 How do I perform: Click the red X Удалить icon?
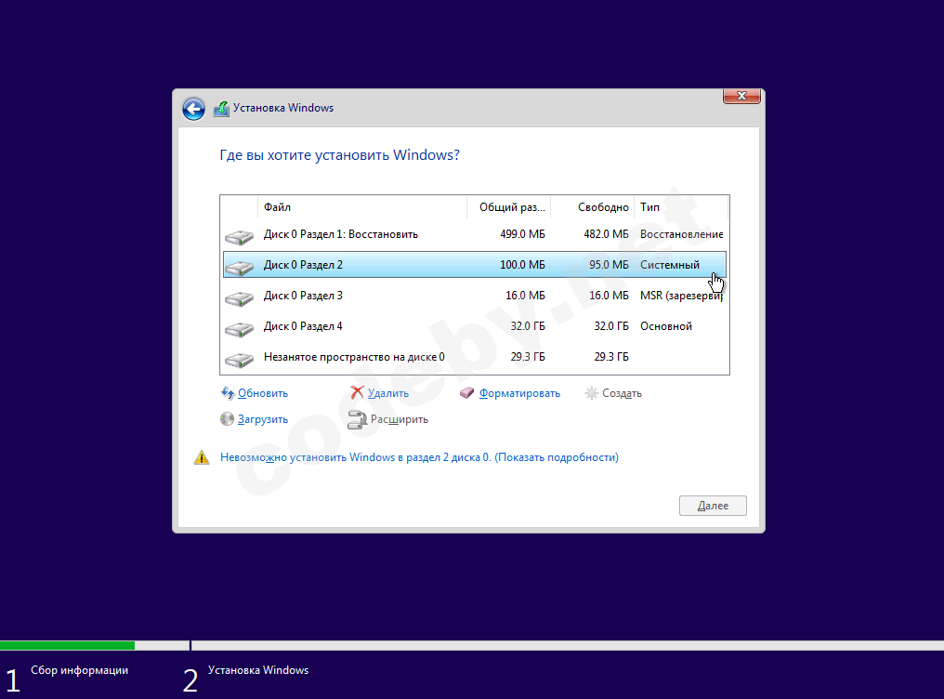357,393
